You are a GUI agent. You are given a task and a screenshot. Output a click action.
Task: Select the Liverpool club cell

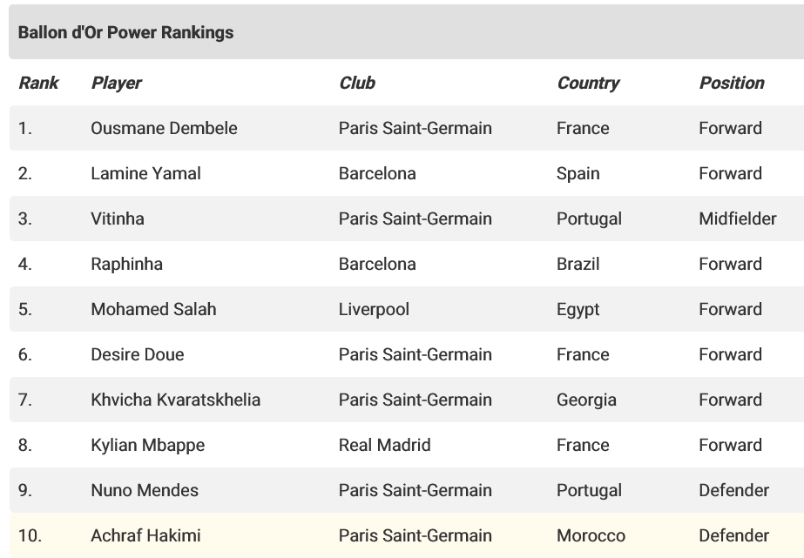374,309
